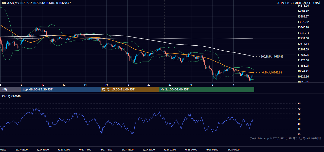324x152 pixels.
Task: Click RSI axis level 70
Action: point(299,109)
